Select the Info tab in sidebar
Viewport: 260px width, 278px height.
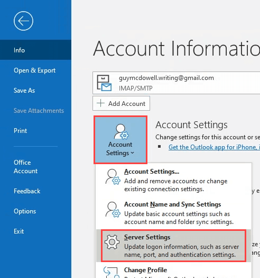35,50
